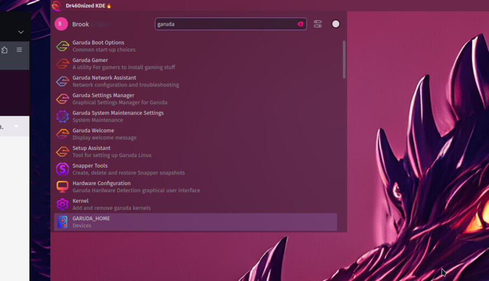Image resolution: width=489 pixels, height=281 pixels.
Task: Open Garuda Settings Manager icon
Action: pyautogui.click(x=62, y=99)
